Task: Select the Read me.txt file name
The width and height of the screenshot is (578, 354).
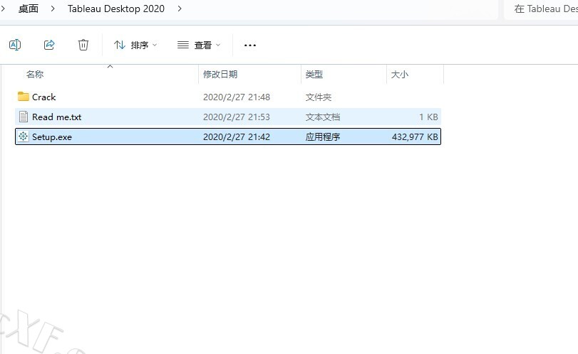Action: tap(57, 117)
